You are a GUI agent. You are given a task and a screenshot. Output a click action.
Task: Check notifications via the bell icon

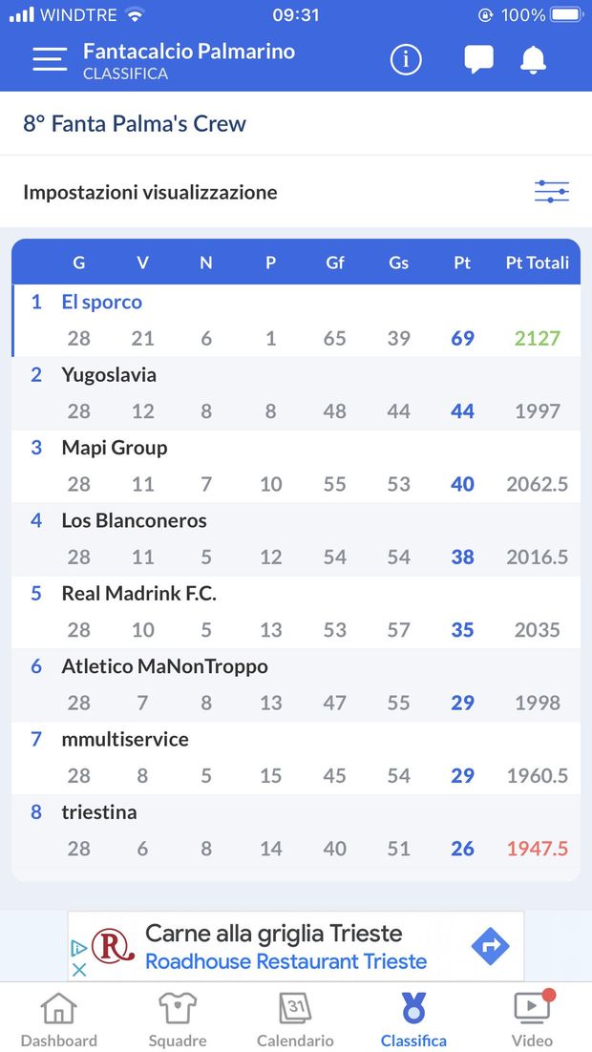click(534, 59)
